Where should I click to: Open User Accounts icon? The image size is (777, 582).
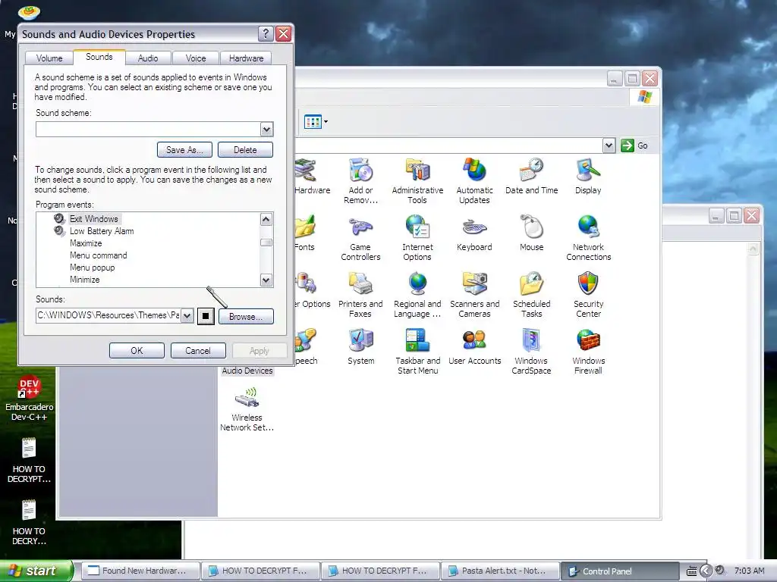click(474, 346)
